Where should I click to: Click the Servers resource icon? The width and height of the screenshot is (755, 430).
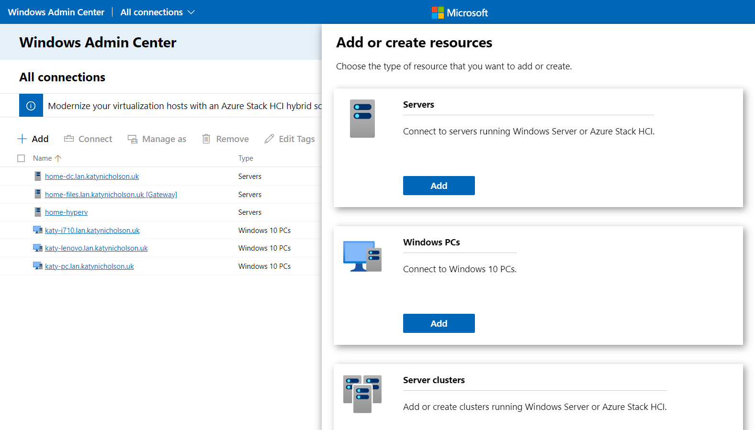point(362,119)
